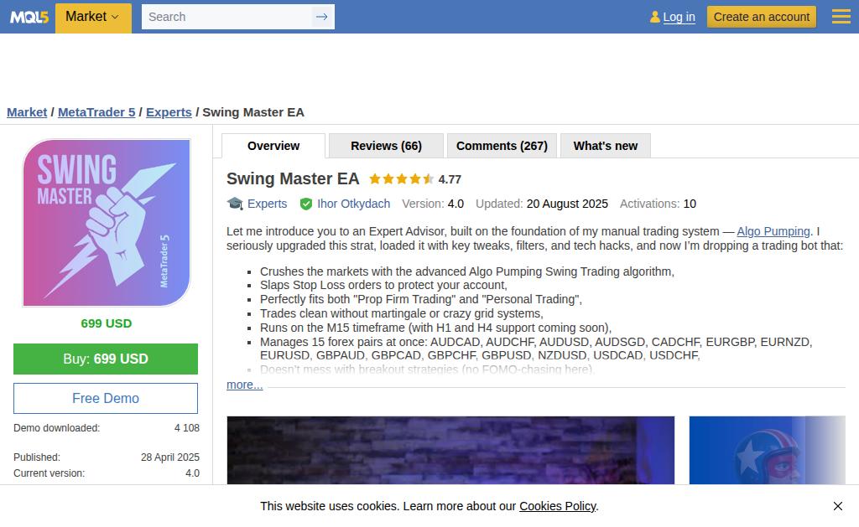The height and width of the screenshot is (527, 859).
Task: Click into the Search input field
Action: tap(226, 17)
